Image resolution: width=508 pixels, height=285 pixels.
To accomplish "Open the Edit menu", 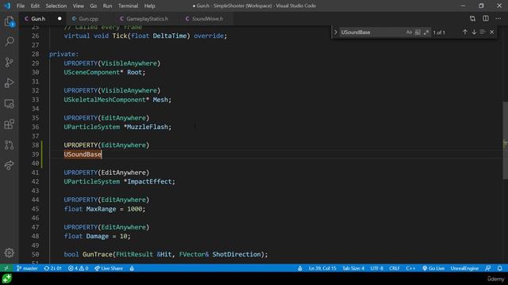I will 35,6.
